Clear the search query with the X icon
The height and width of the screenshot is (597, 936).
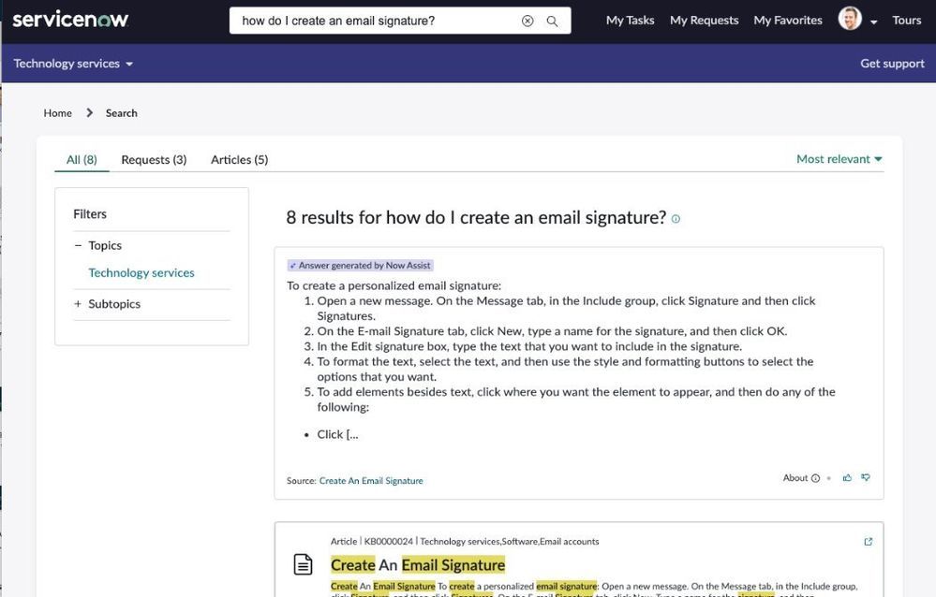click(x=526, y=19)
